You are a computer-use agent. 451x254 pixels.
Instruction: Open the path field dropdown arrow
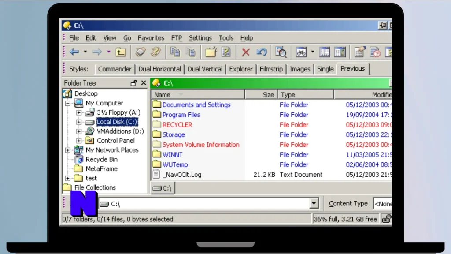coord(314,204)
